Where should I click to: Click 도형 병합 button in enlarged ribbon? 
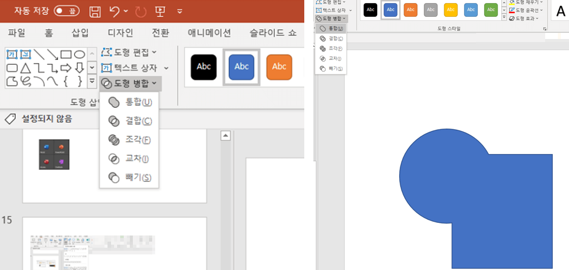point(131,84)
